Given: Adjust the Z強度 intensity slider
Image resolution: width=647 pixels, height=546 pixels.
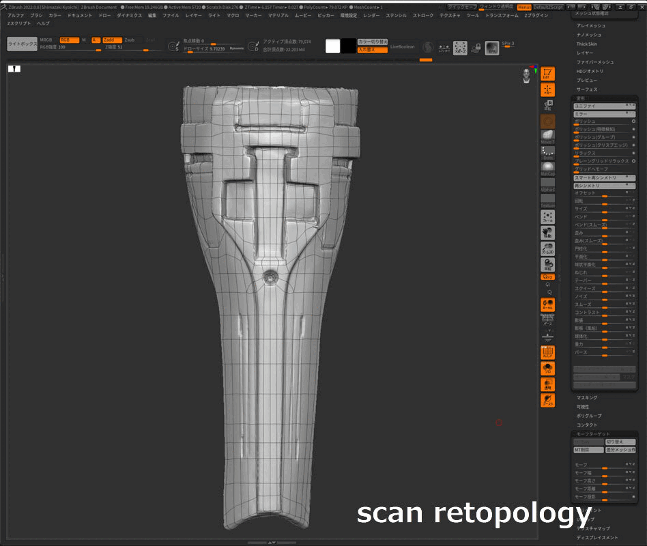Looking at the screenshot, I should 133,48.
